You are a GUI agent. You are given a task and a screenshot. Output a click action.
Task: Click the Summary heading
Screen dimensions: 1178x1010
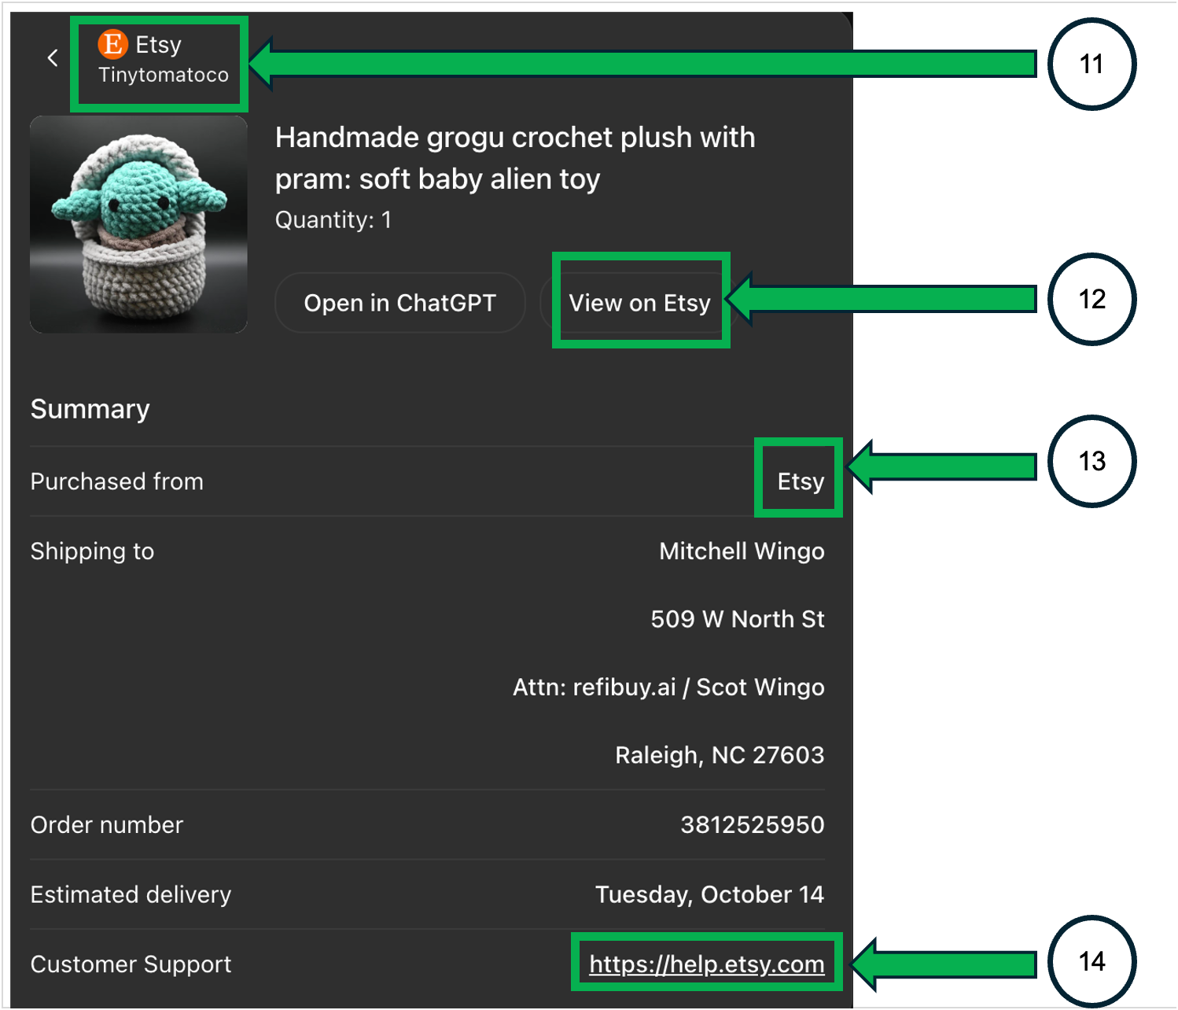point(90,409)
